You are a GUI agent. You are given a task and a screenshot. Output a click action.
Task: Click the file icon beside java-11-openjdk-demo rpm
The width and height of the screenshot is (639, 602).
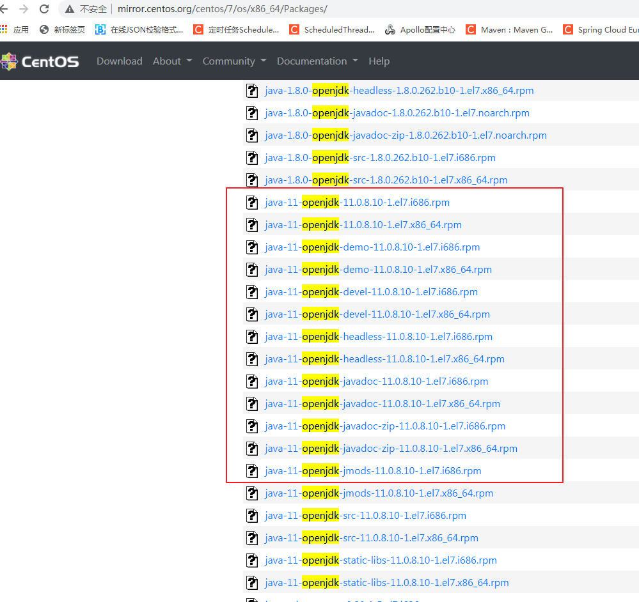coord(253,247)
